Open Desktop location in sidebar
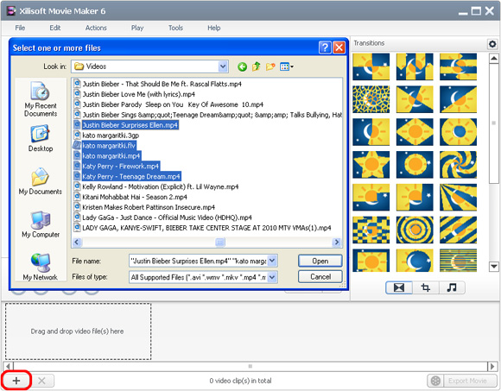Image resolution: width=501 pixels, height=391 pixels. (41, 138)
